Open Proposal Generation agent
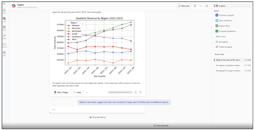Image resolution: width=255 pixels, height=130 pixels. click(x=225, y=31)
